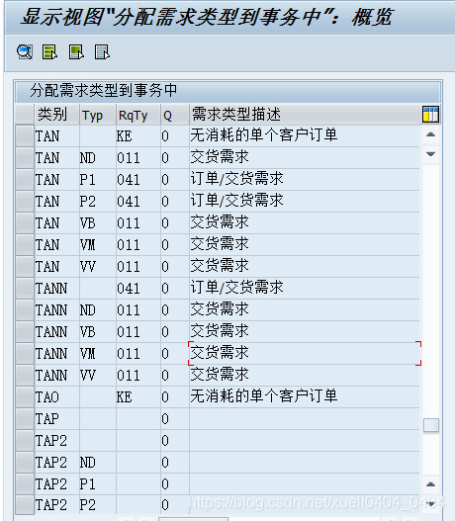Viewport: 455px width, 521px height.
Task: Select the TAO KE row selector box
Action: point(25,397)
